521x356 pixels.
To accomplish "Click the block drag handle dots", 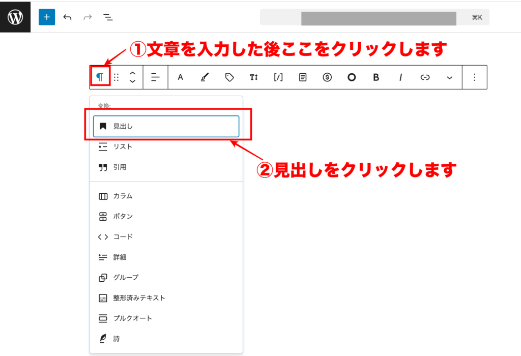I will pyautogui.click(x=116, y=77).
